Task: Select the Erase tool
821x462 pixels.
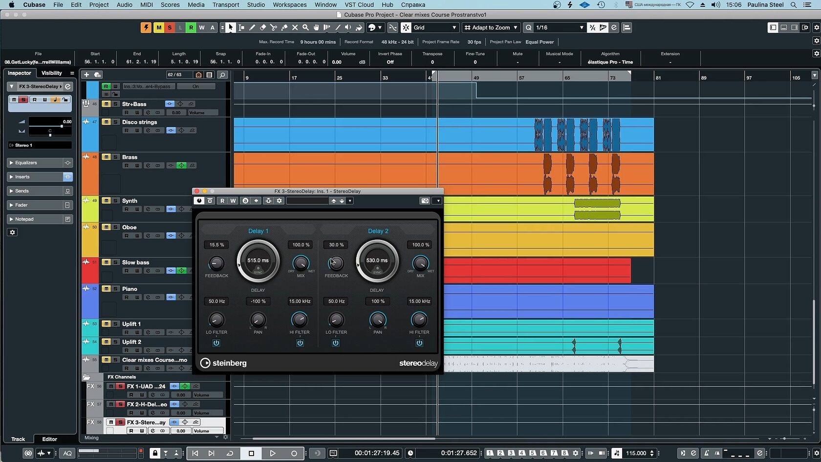Action: click(263, 28)
